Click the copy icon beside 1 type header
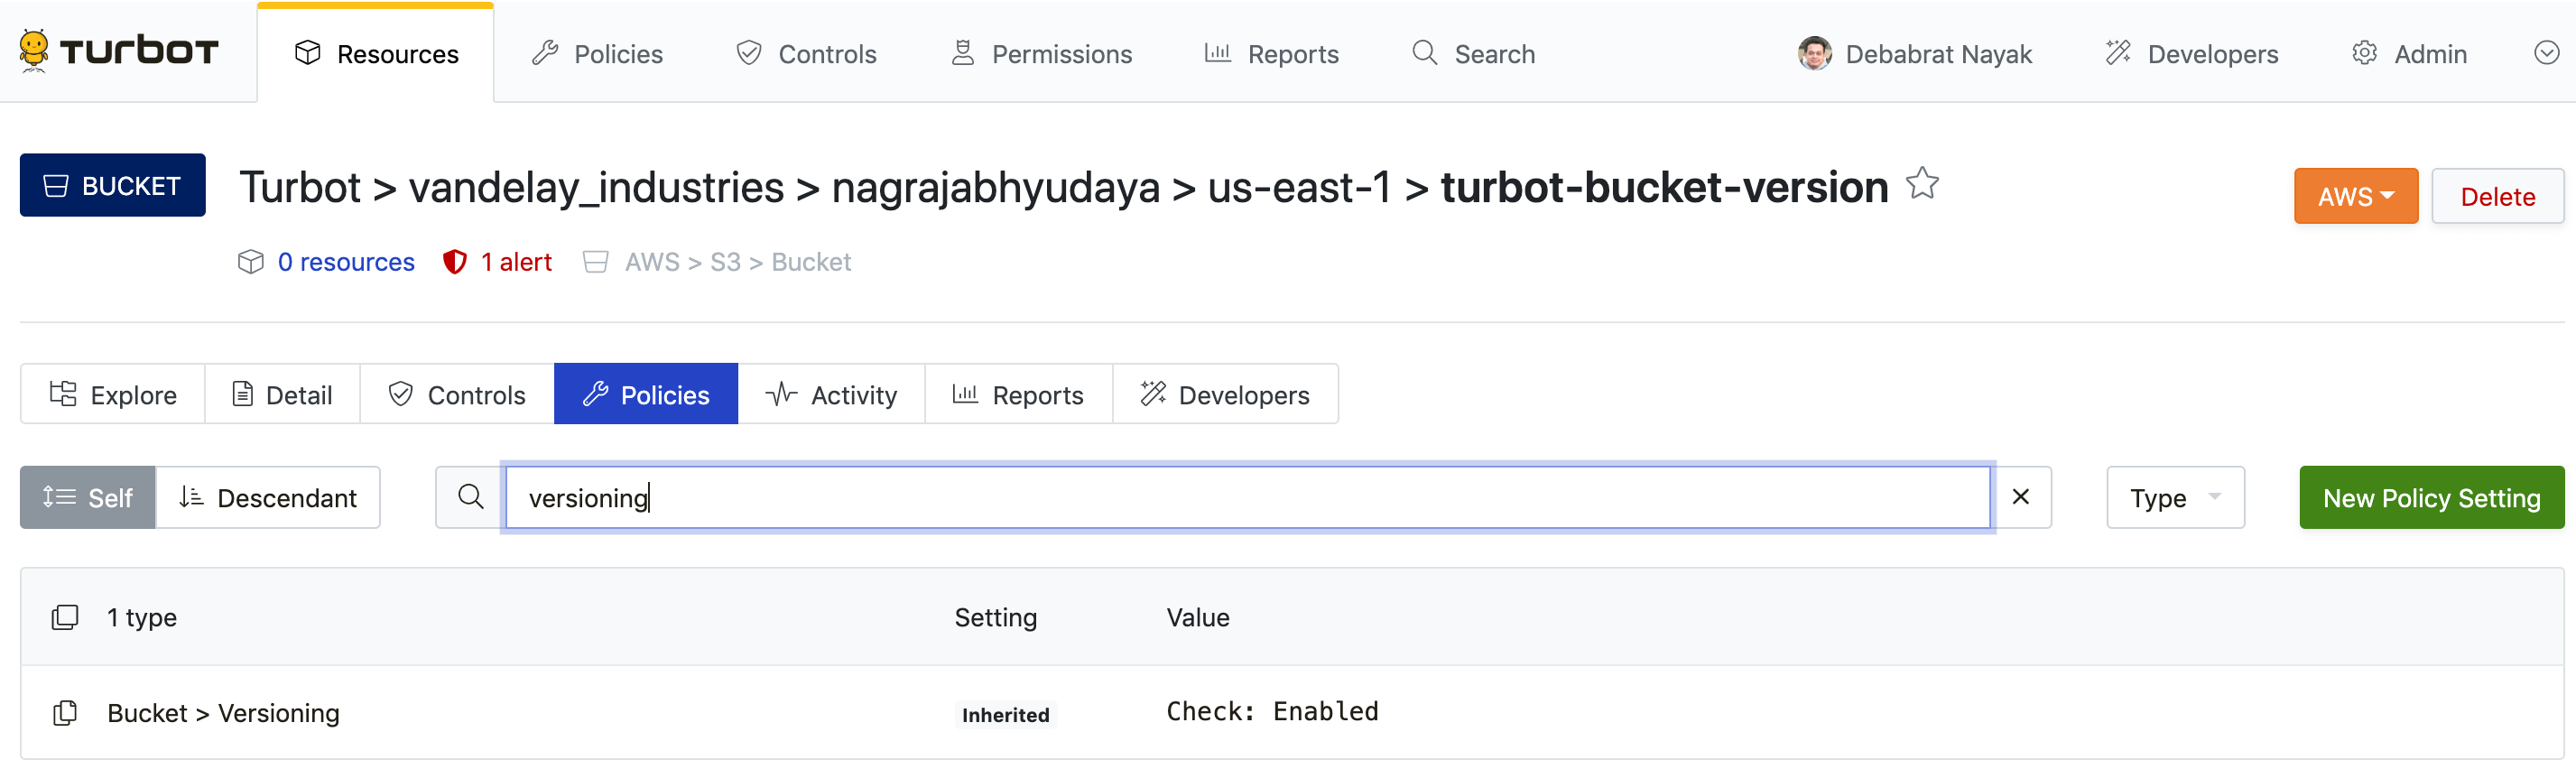Screen dimensions: 2576x769 65,617
